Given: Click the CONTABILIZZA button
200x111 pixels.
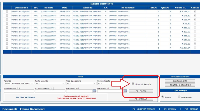Looking at the screenshot, I should pos(180,81).
